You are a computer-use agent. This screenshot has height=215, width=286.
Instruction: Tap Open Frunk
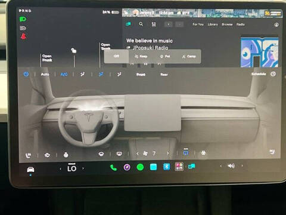[47, 58]
